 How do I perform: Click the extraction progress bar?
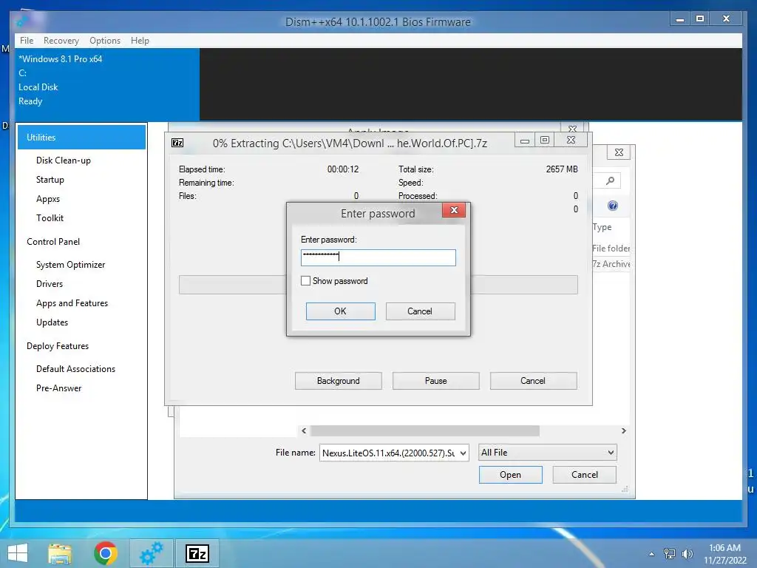tap(378, 285)
